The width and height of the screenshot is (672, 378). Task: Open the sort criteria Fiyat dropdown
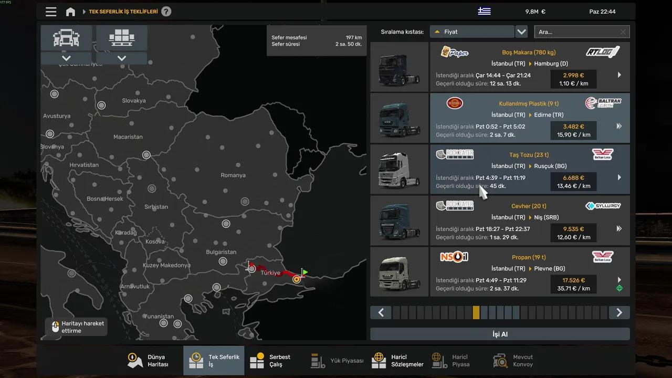click(471, 32)
